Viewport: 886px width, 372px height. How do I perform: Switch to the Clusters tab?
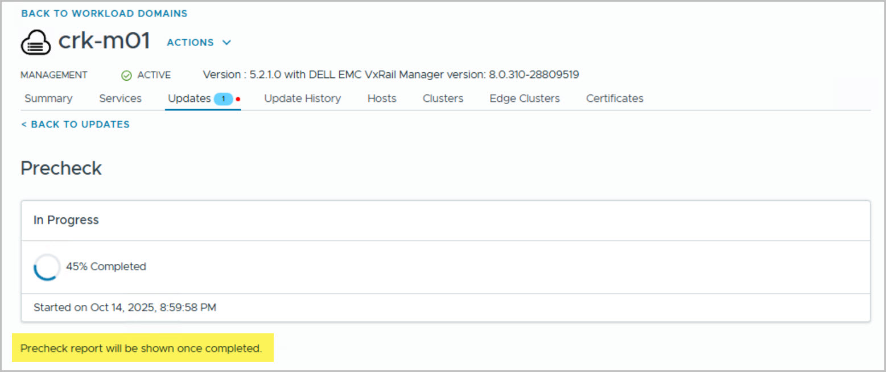[443, 98]
